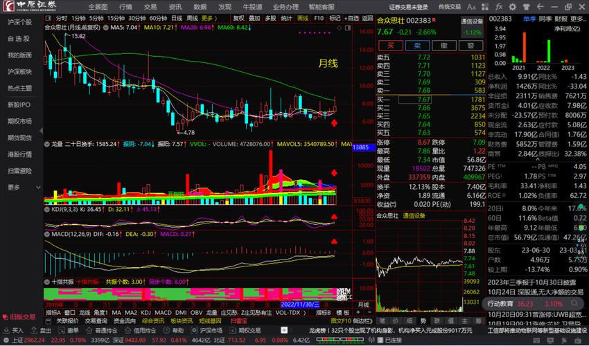Screen dimensions: 589x346
Task: Switch to 单季 single-quarter view
Action: click(x=530, y=19)
